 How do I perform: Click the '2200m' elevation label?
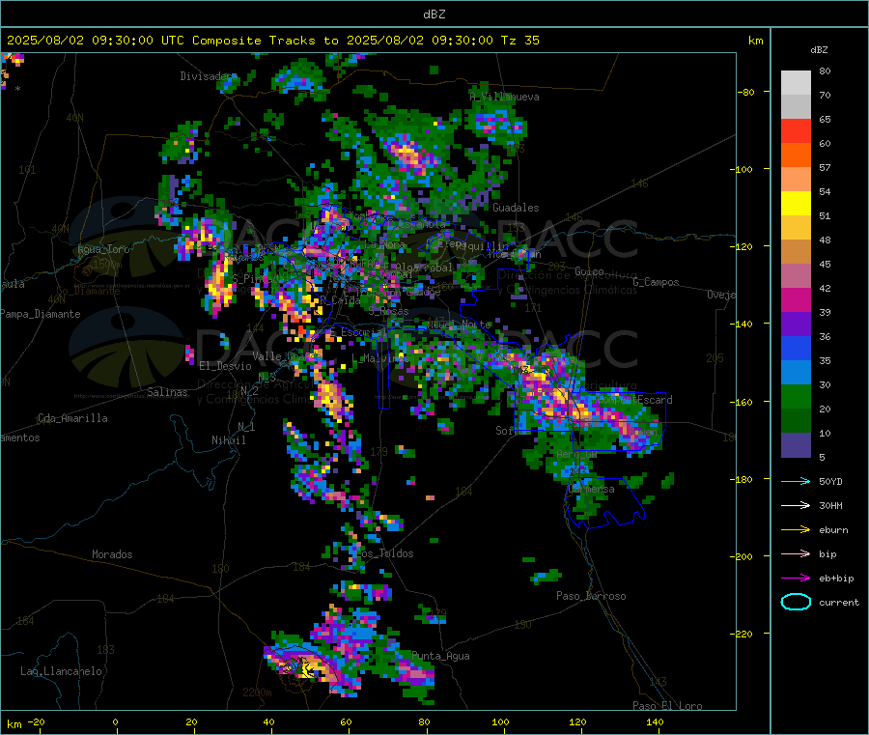point(257,693)
